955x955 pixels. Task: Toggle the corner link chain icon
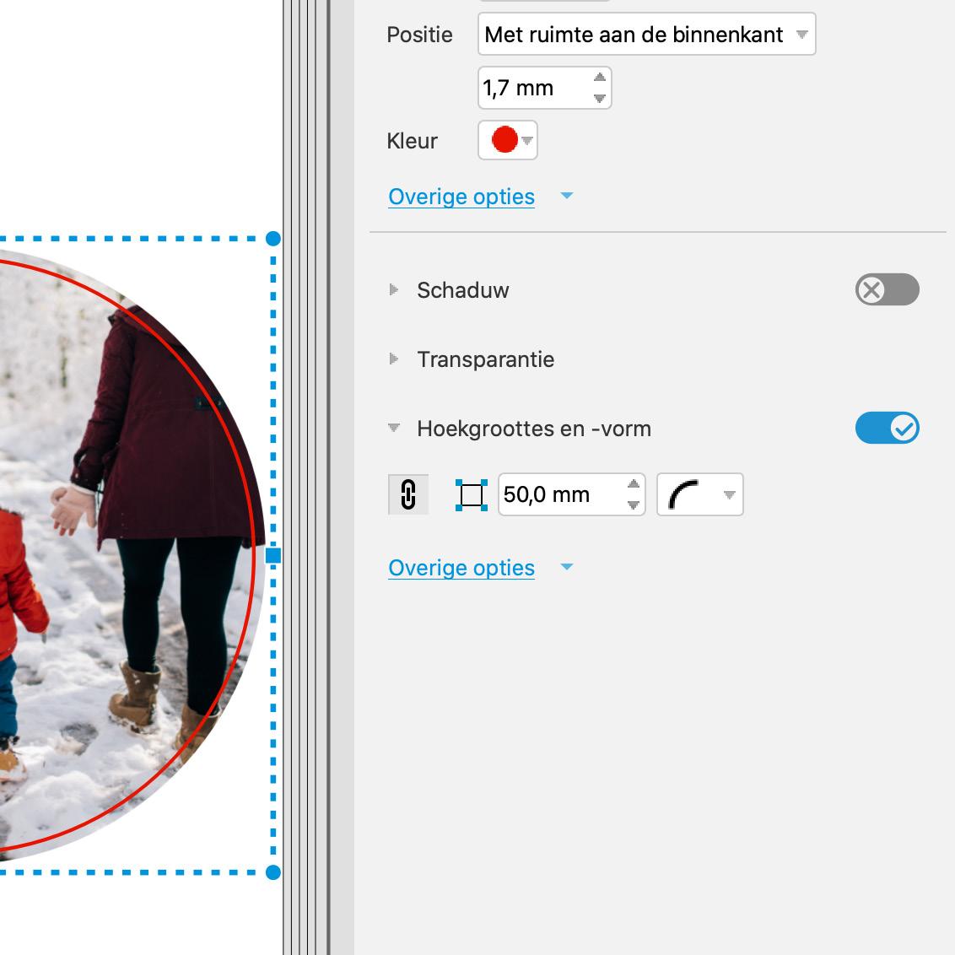tap(408, 494)
